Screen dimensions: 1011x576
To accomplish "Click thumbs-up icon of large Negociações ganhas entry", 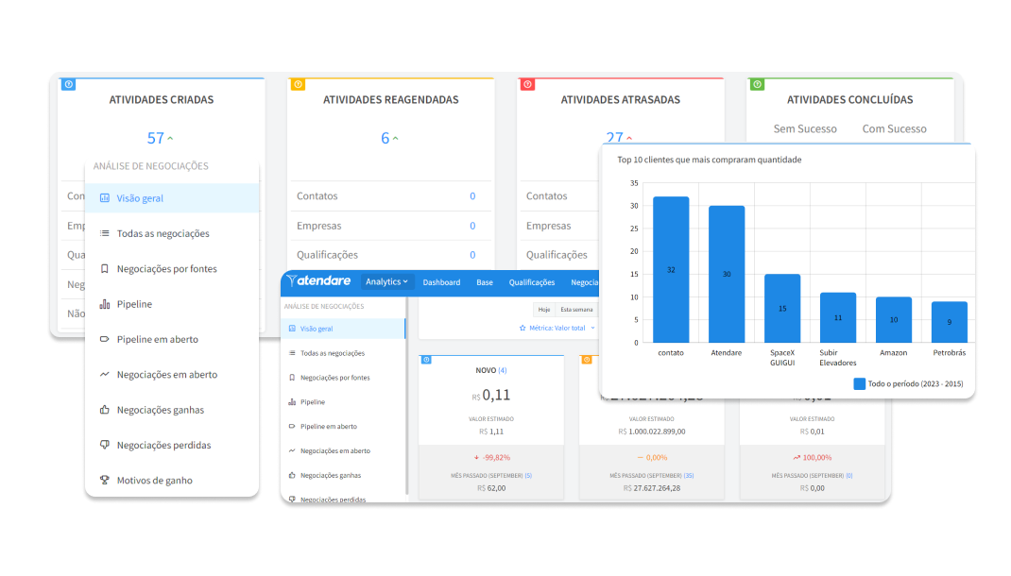I will (105, 409).
